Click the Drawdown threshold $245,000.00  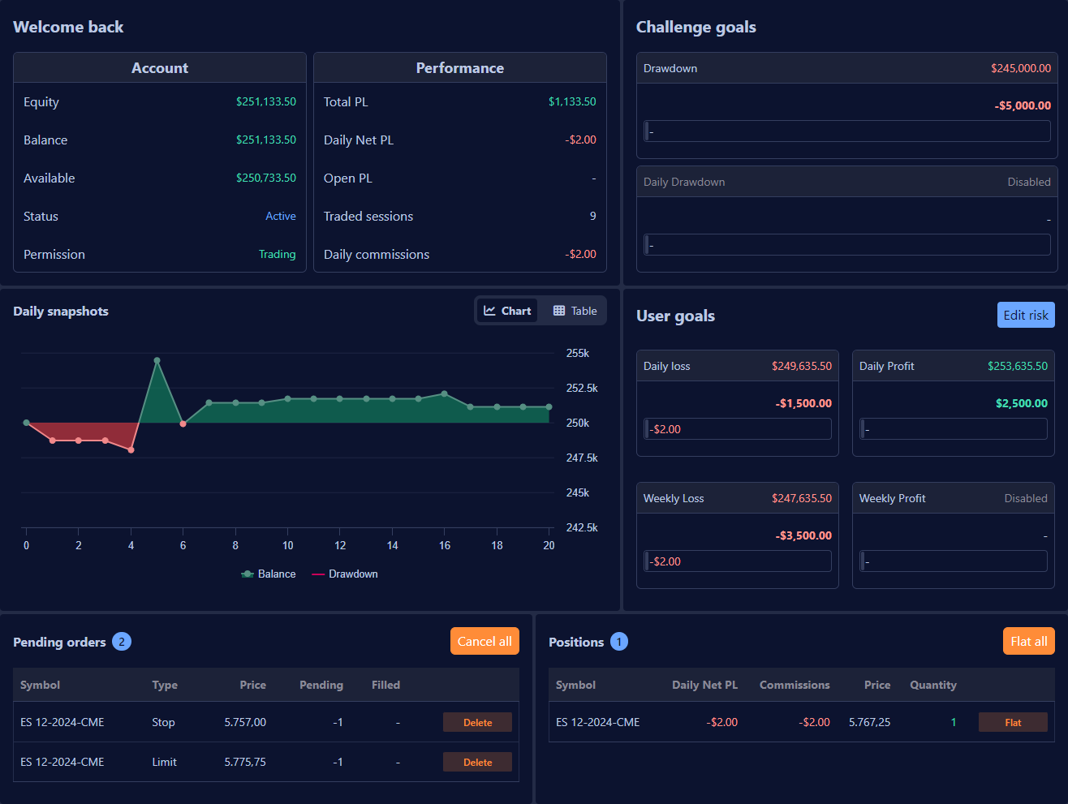[x=1021, y=68]
